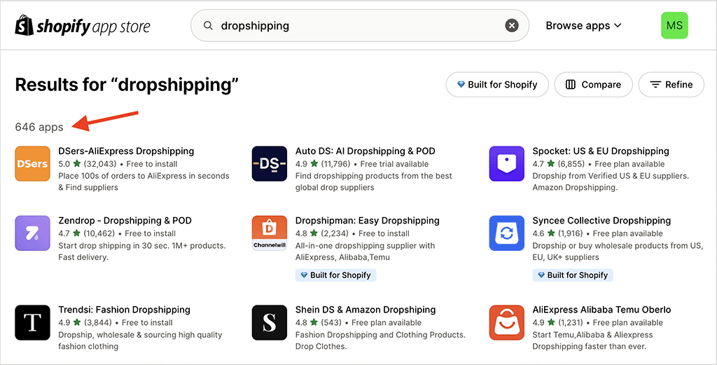Open the DSers app icon

pyautogui.click(x=32, y=164)
